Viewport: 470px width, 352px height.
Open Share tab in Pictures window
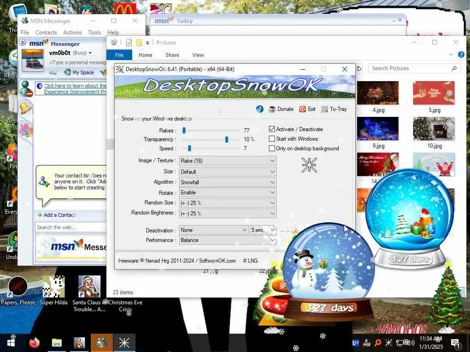coord(173,55)
